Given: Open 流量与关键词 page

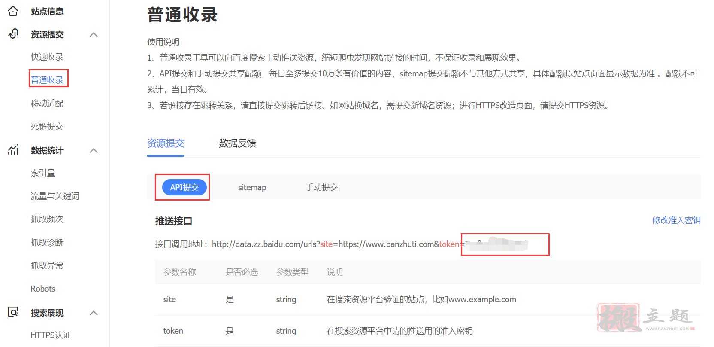Looking at the screenshot, I should 55,196.
